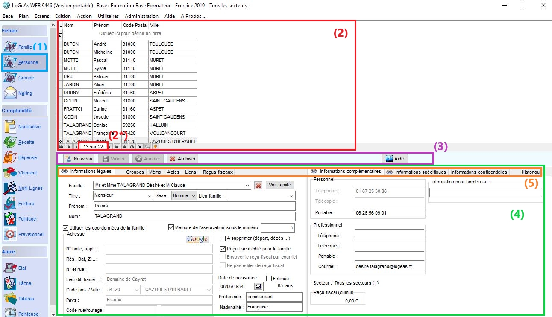Expand the Titre dropdown showing Monsieur
Viewport: 552px width, 317px height.
coord(149,195)
